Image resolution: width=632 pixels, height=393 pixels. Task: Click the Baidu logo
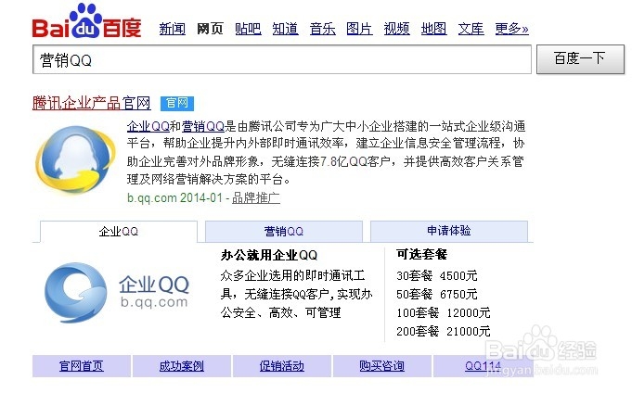coord(86,20)
